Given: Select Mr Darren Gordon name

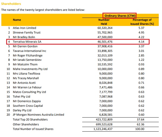Looking at the screenshot, I should pyautogui.click(x=25, y=46).
